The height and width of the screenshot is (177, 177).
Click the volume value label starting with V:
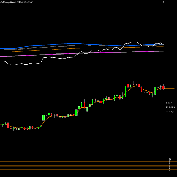pos(170,107)
